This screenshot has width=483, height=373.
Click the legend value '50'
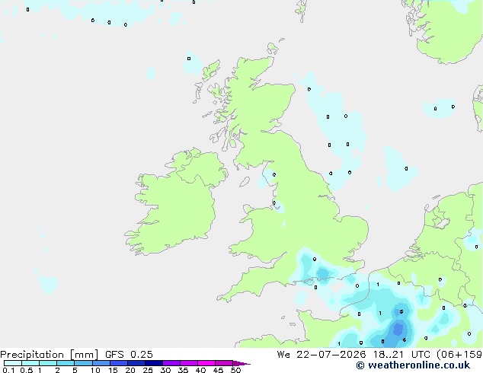pyautogui.click(x=235, y=370)
